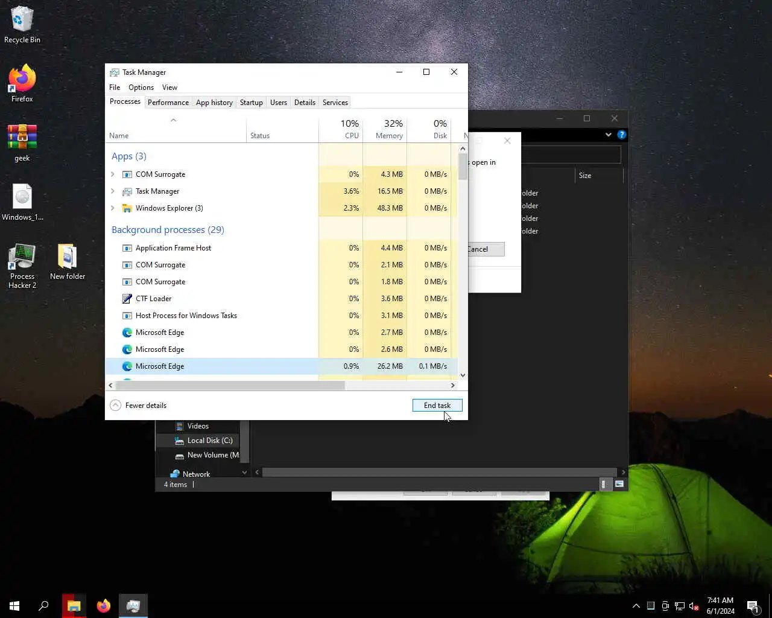772x618 pixels.
Task: Click the network tray icon
Action: pyautogui.click(x=680, y=606)
